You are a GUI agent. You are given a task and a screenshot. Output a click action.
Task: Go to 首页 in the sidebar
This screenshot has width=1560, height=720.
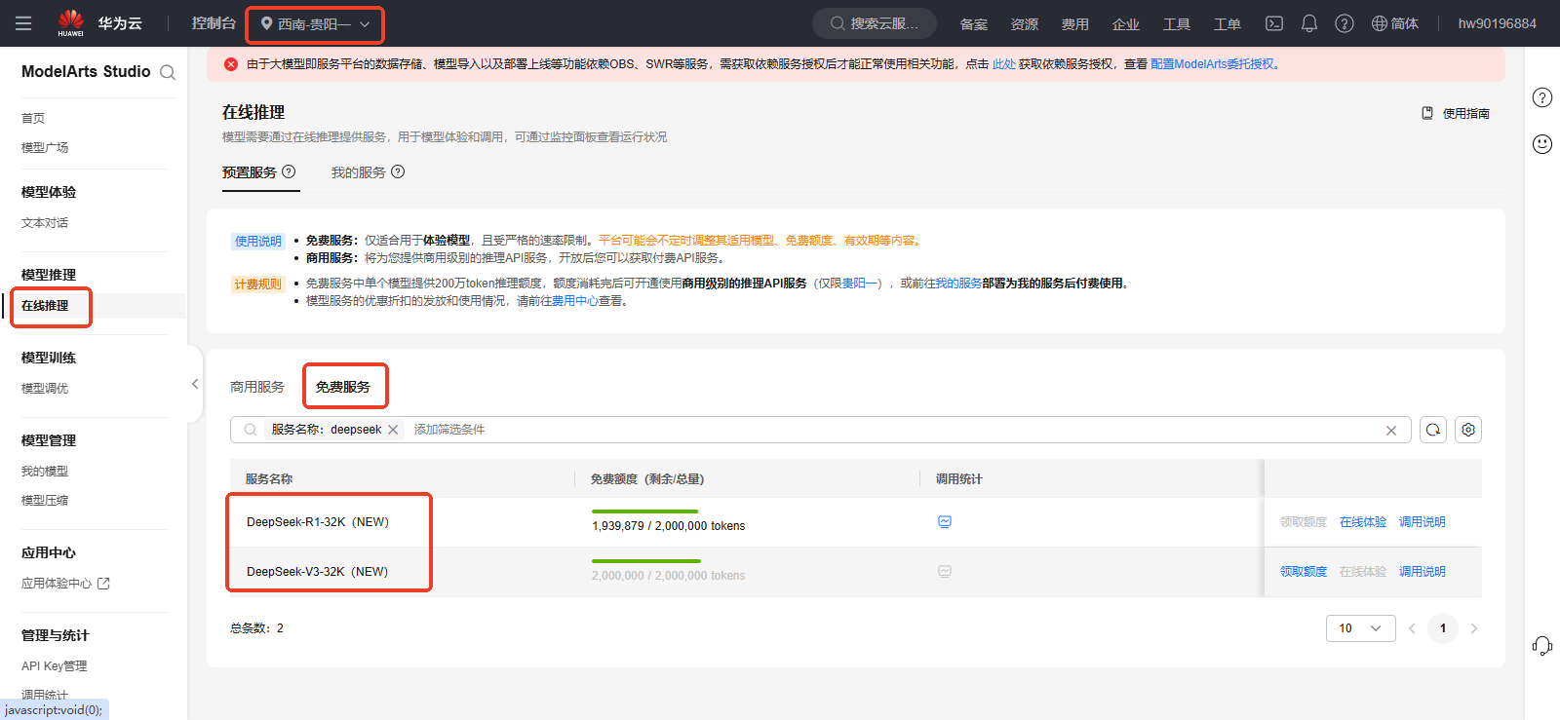coord(33,118)
